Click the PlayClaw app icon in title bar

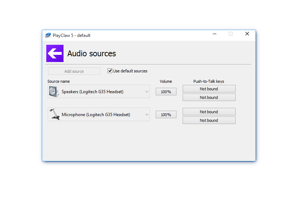tap(48, 35)
